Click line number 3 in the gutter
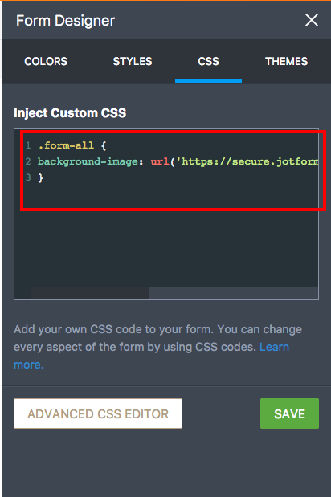The height and width of the screenshot is (497, 331). 28,177
